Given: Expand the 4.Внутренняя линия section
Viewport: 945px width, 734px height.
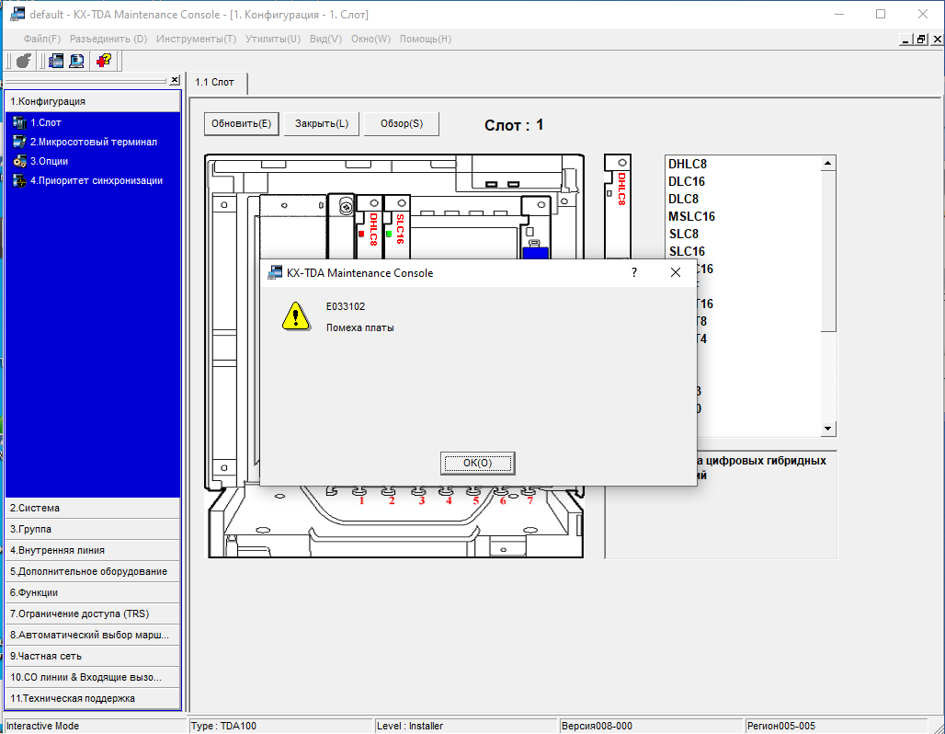Looking at the screenshot, I should 93,550.
